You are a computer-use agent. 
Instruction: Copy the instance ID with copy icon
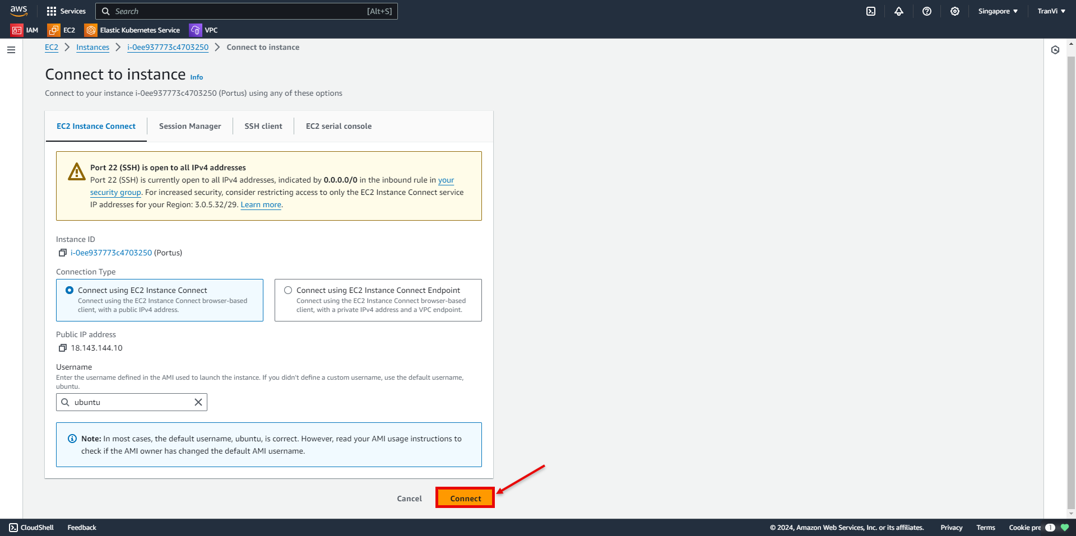coord(63,253)
